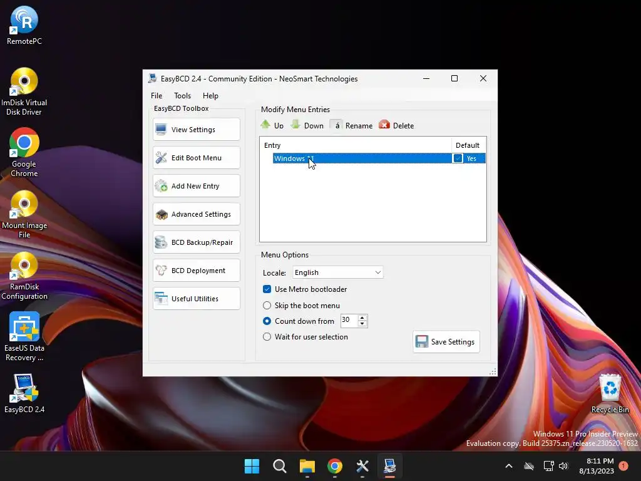Open File Explorer from taskbar
Screen dimensions: 641x481
[x=307, y=466]
